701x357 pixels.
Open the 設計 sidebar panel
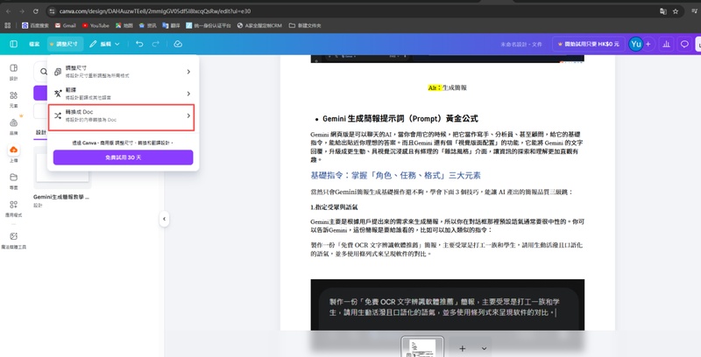13,72
